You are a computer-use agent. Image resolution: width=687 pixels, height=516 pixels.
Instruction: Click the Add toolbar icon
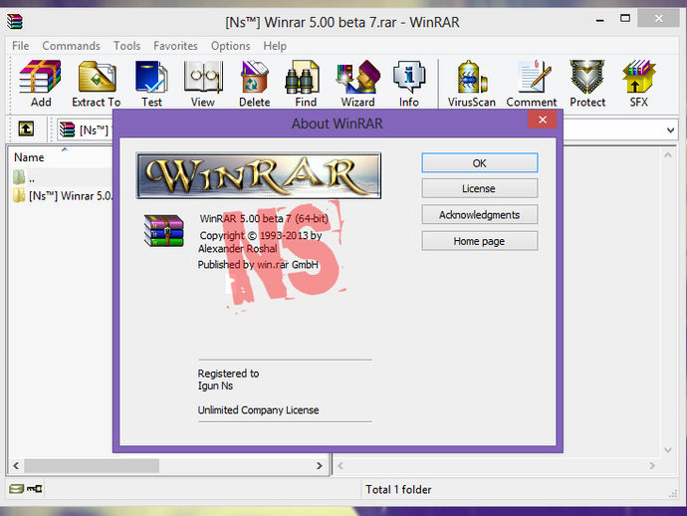[40, 84]
